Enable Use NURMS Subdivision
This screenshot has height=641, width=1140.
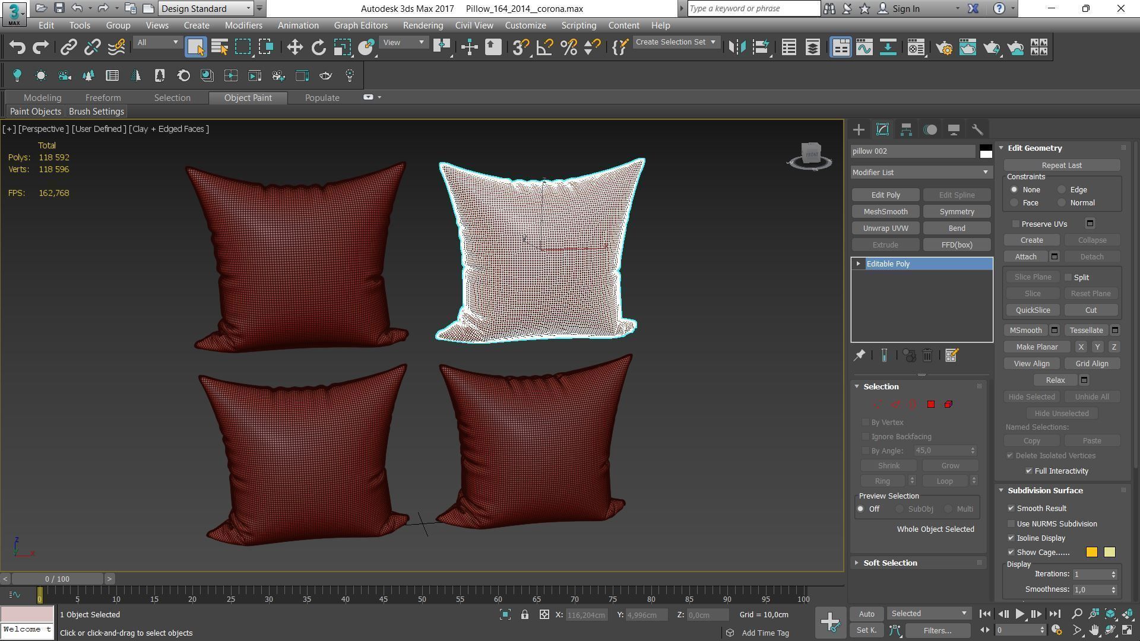(1011, 524)
